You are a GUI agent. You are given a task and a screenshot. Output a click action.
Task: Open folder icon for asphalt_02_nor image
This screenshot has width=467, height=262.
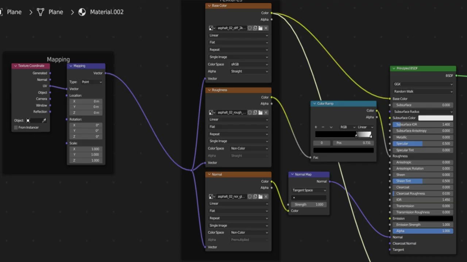tap(260, 196)
